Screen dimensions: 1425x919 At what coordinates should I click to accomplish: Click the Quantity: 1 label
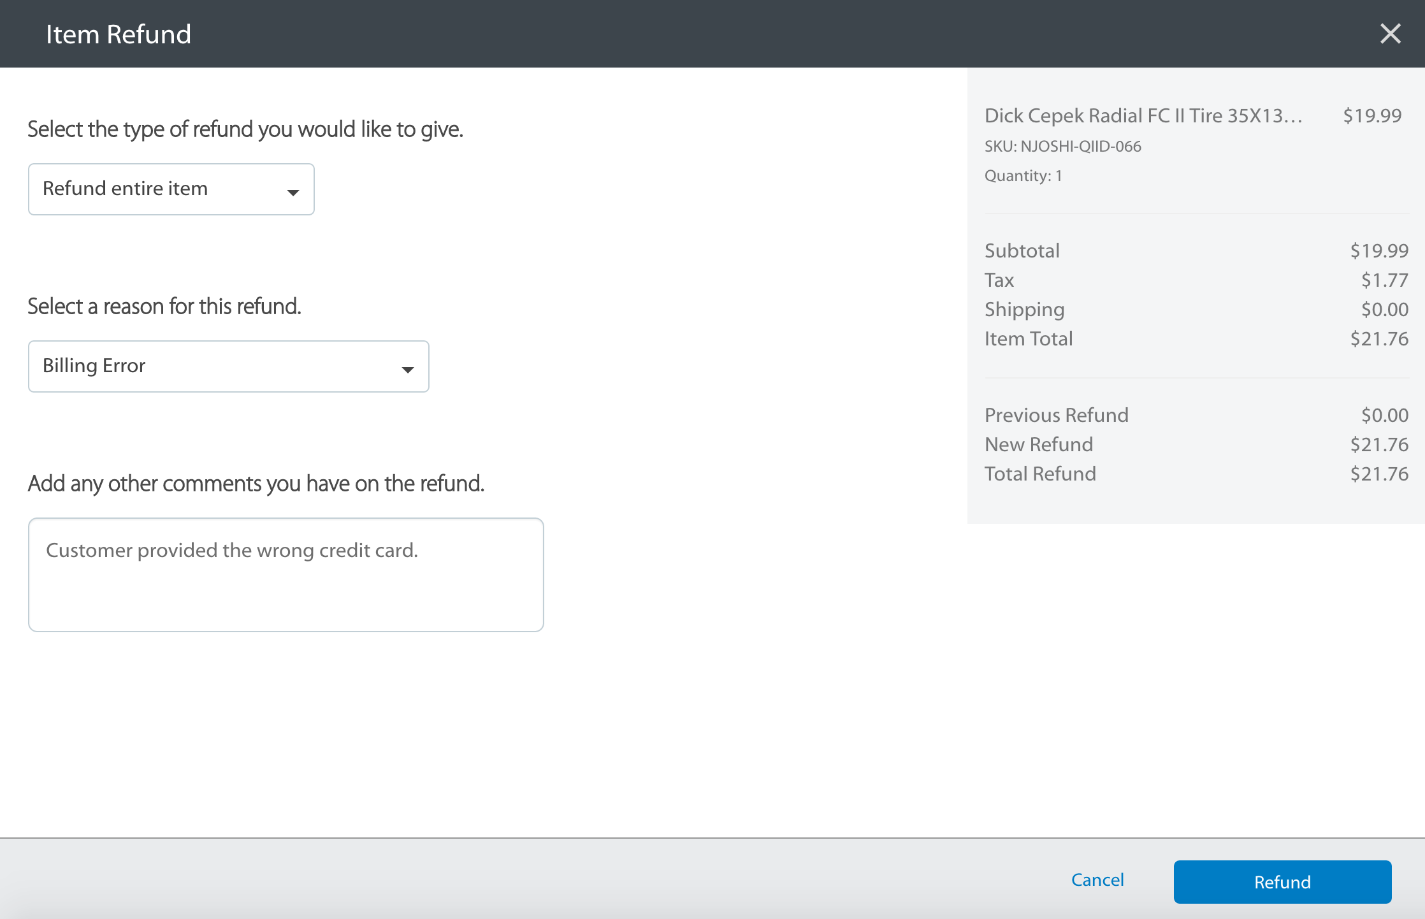[1023, 176]
